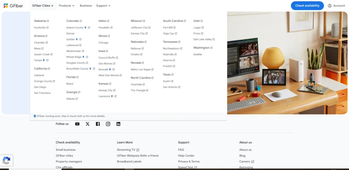Click the desk workspace hero image
This screenshot has width=349, height=170.
click(x=287, y=63)
